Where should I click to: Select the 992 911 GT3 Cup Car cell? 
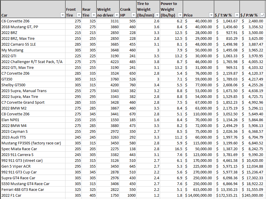pyautogui.click(x=33, y=172)
